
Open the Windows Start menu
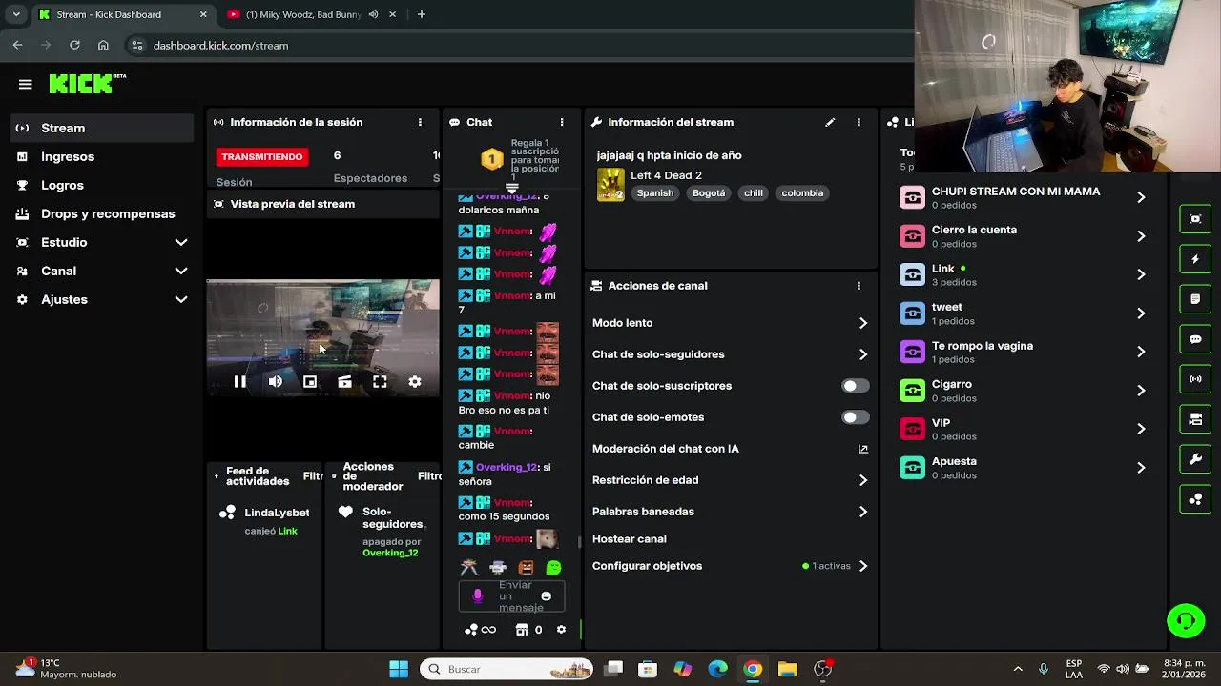click(x=399, y=669)
